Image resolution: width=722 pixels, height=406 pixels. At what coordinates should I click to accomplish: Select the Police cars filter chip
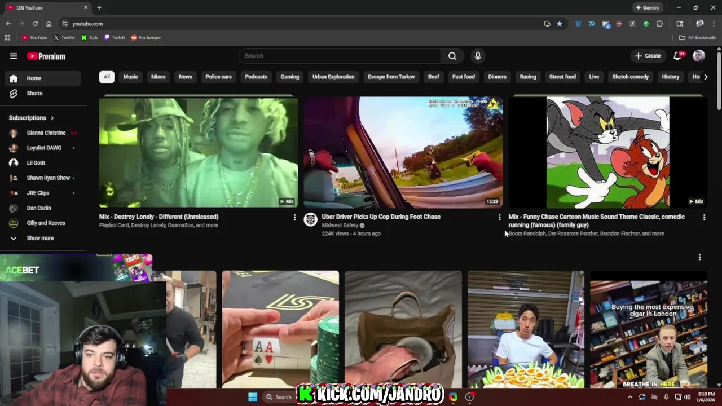coord(218,77)
